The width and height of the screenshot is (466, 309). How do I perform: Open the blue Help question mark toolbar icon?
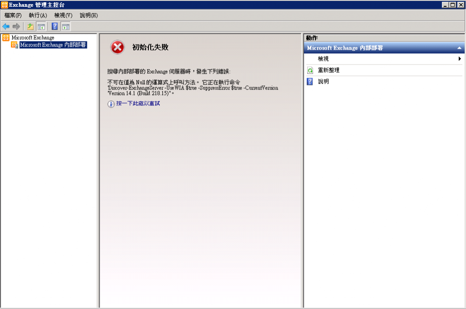(x=55, y=26)
